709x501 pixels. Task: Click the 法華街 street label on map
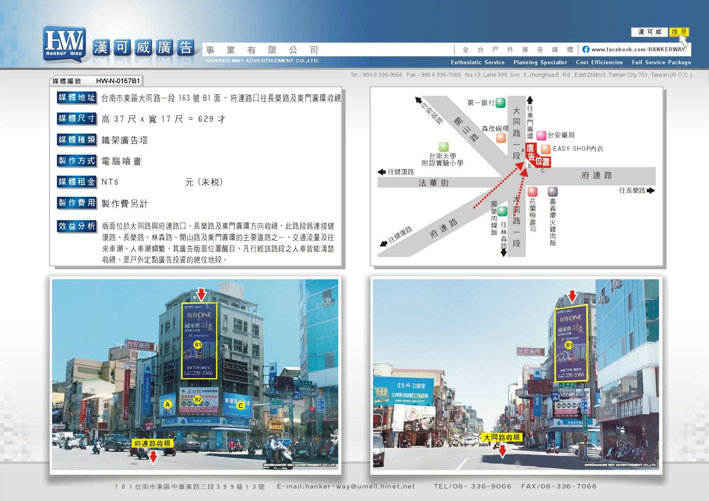(x=434, y=183)
